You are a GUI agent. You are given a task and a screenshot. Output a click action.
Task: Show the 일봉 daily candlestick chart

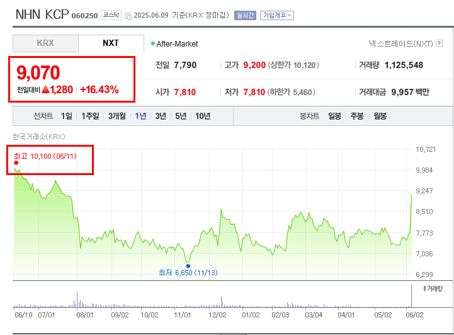coord(335,116)
